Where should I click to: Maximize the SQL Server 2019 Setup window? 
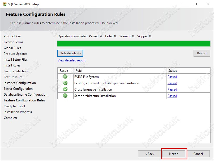pyautogui.click(x=195, y=4)
